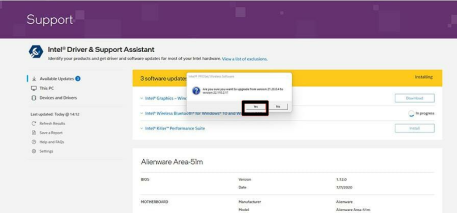This screenshot has width=457, height=213.
Task: Open View a list of exclusions link
Action: [245, 59]
